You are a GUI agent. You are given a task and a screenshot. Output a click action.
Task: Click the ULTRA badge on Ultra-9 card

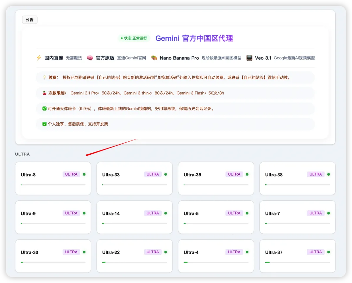point(71,213)
